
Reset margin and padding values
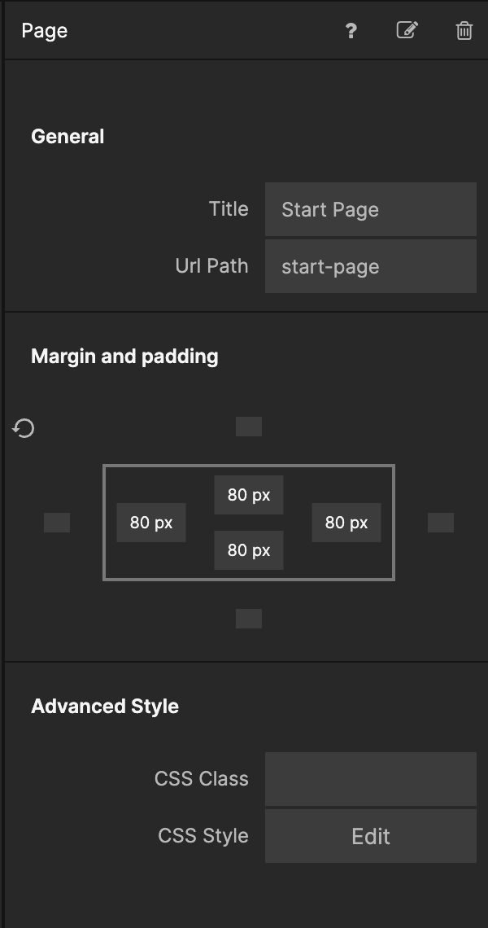24,428
